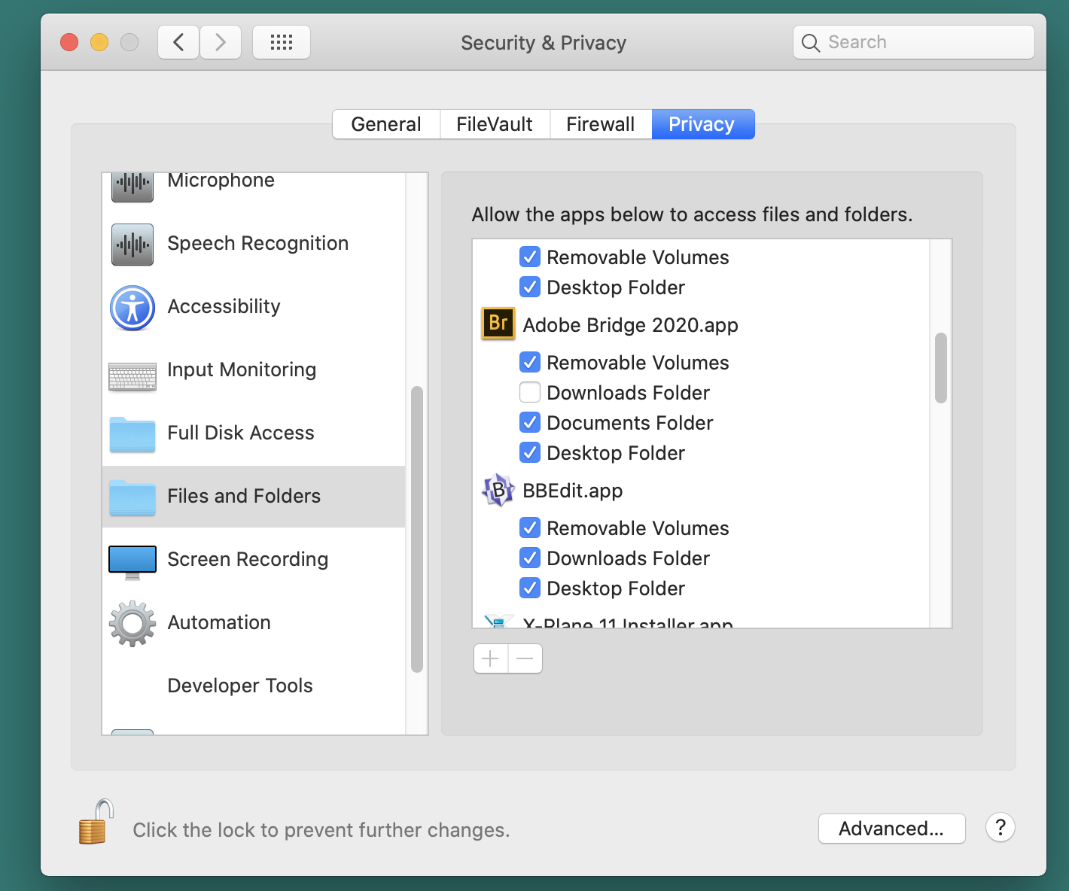Click the open padlock to prevent changes
Screen dimensions: 1069x891
pyautogui.click(x=96, y=821)
